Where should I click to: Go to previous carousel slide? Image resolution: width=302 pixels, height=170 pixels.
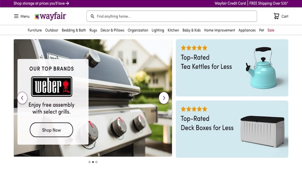(22, 98)
